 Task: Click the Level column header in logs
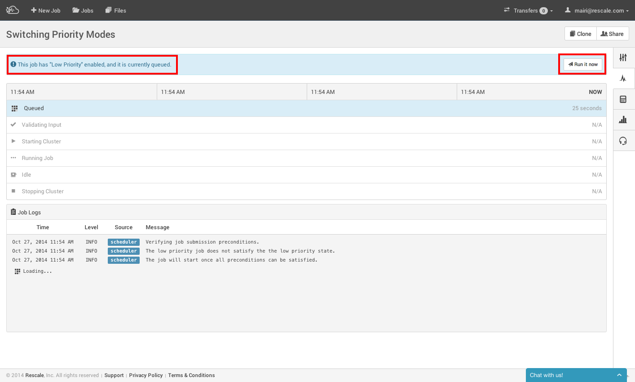pyautogui.click(x=91, y=227)
